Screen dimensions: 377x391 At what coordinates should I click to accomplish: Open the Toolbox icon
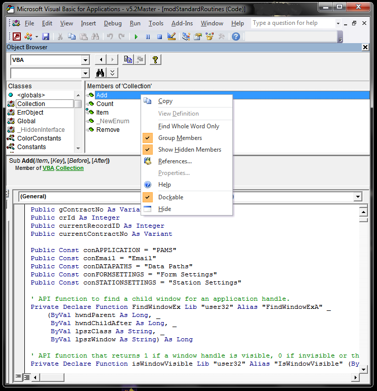(221, 37)
